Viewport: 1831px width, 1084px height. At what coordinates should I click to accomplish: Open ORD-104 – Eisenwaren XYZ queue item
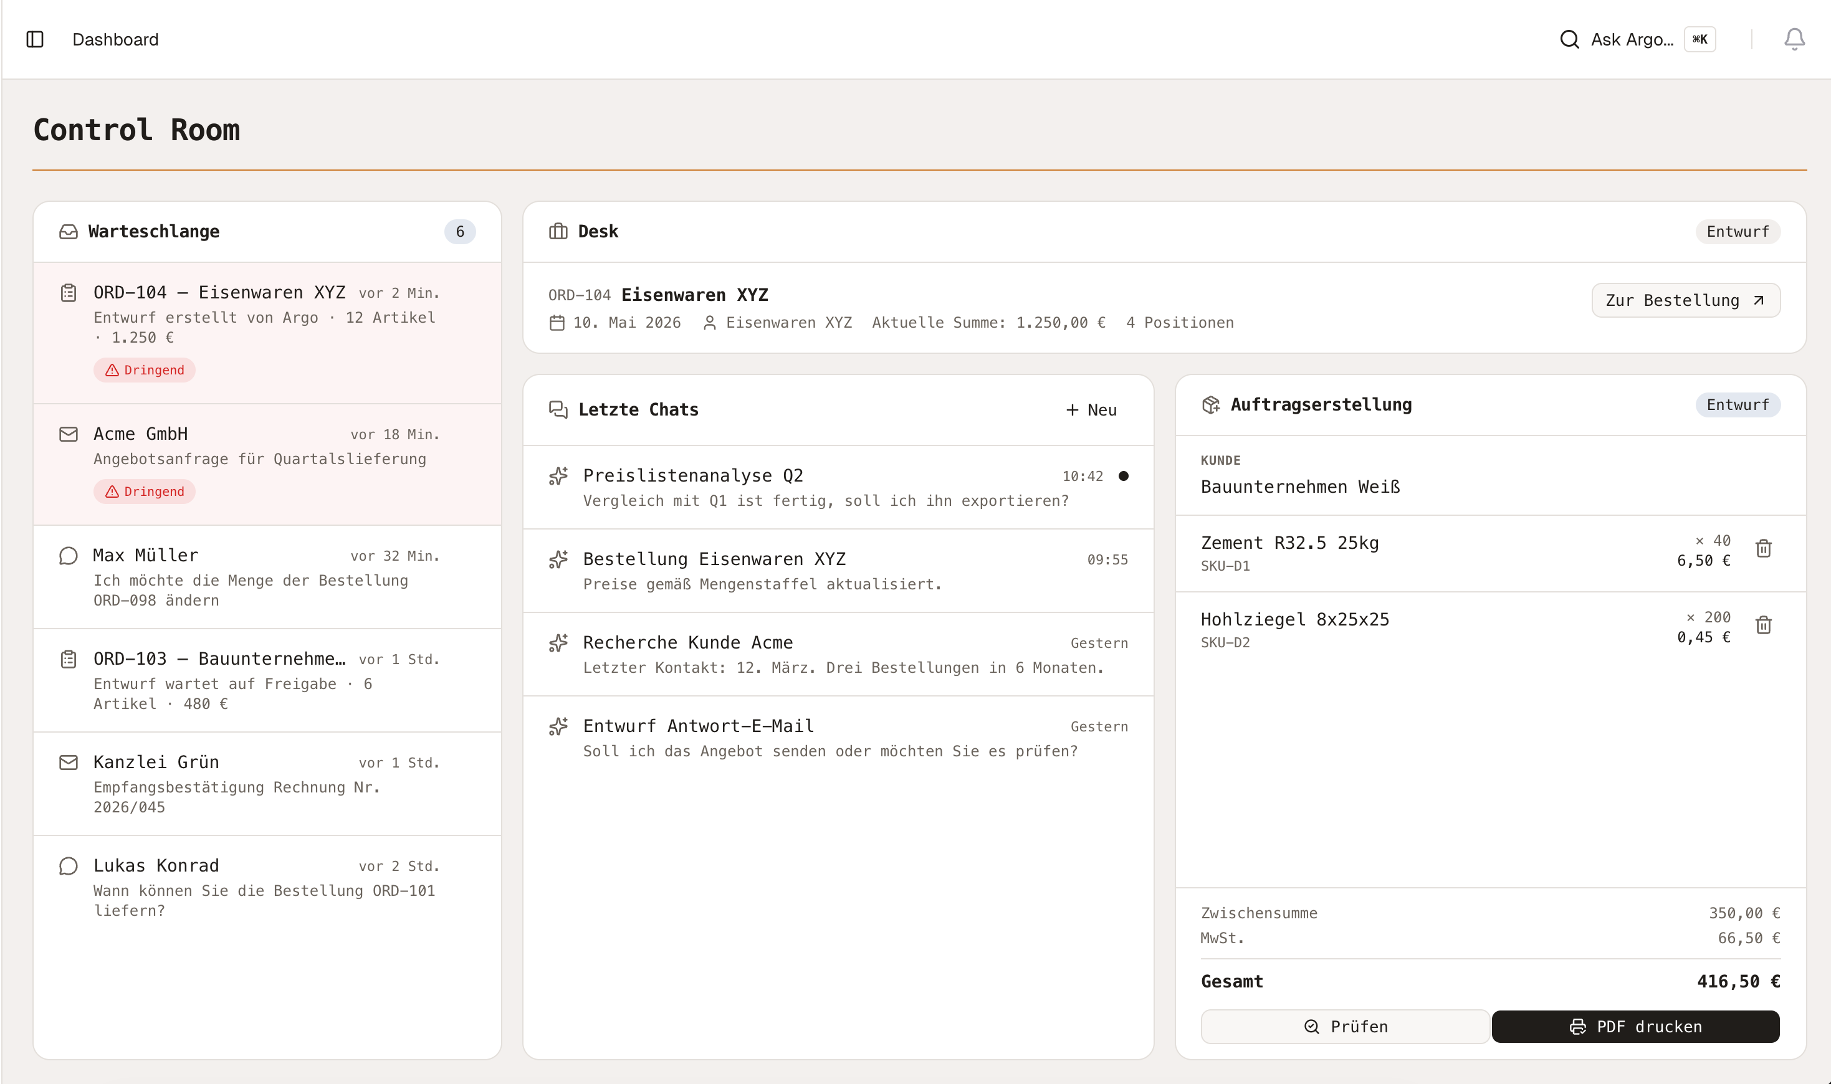click(267, 332)
